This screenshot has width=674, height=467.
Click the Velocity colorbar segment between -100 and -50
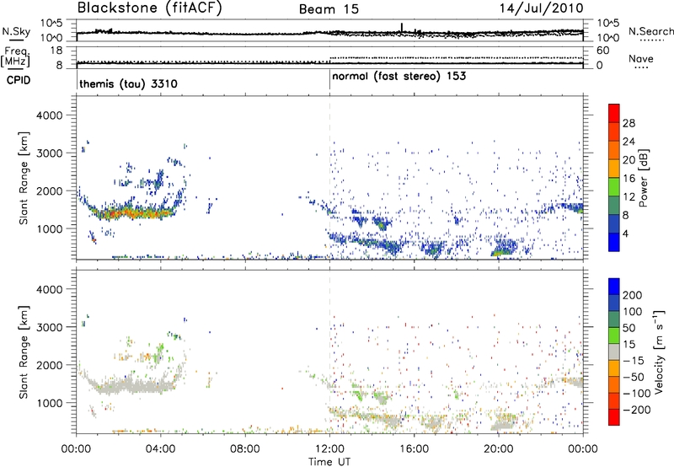coord(614,384)
